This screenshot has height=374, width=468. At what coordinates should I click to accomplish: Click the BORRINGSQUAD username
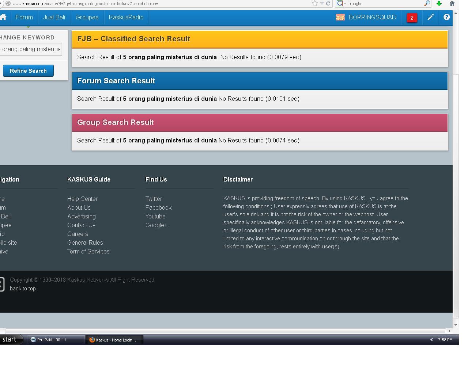coord(372,17)
